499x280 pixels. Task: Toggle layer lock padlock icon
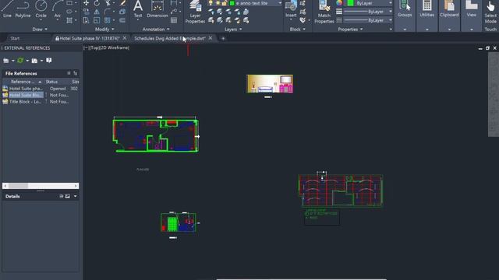pos(225,3)
